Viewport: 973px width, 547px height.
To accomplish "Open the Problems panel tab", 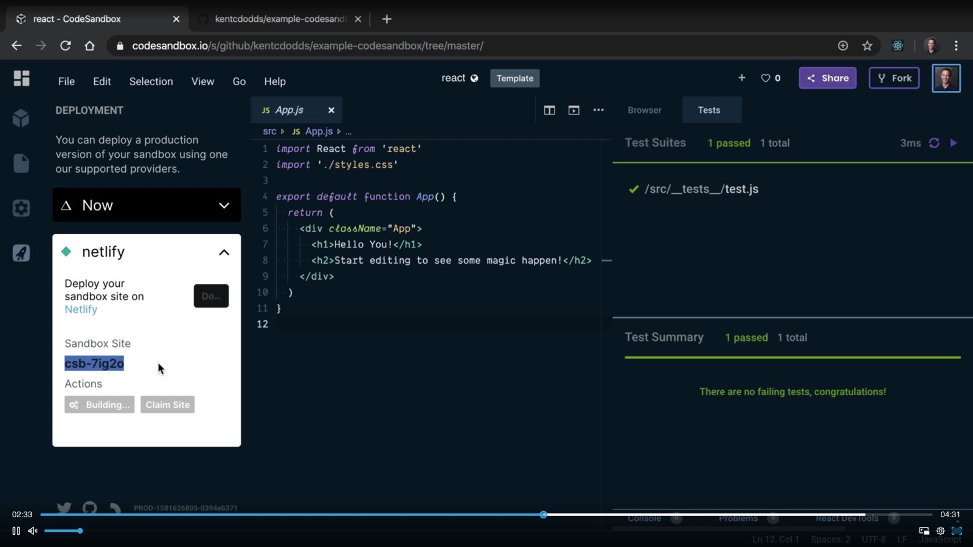I will (738, 518).
